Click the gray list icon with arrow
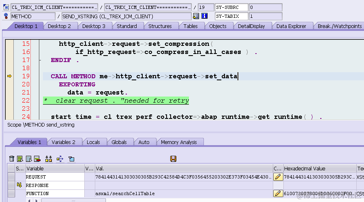 (x=29, y=159)
